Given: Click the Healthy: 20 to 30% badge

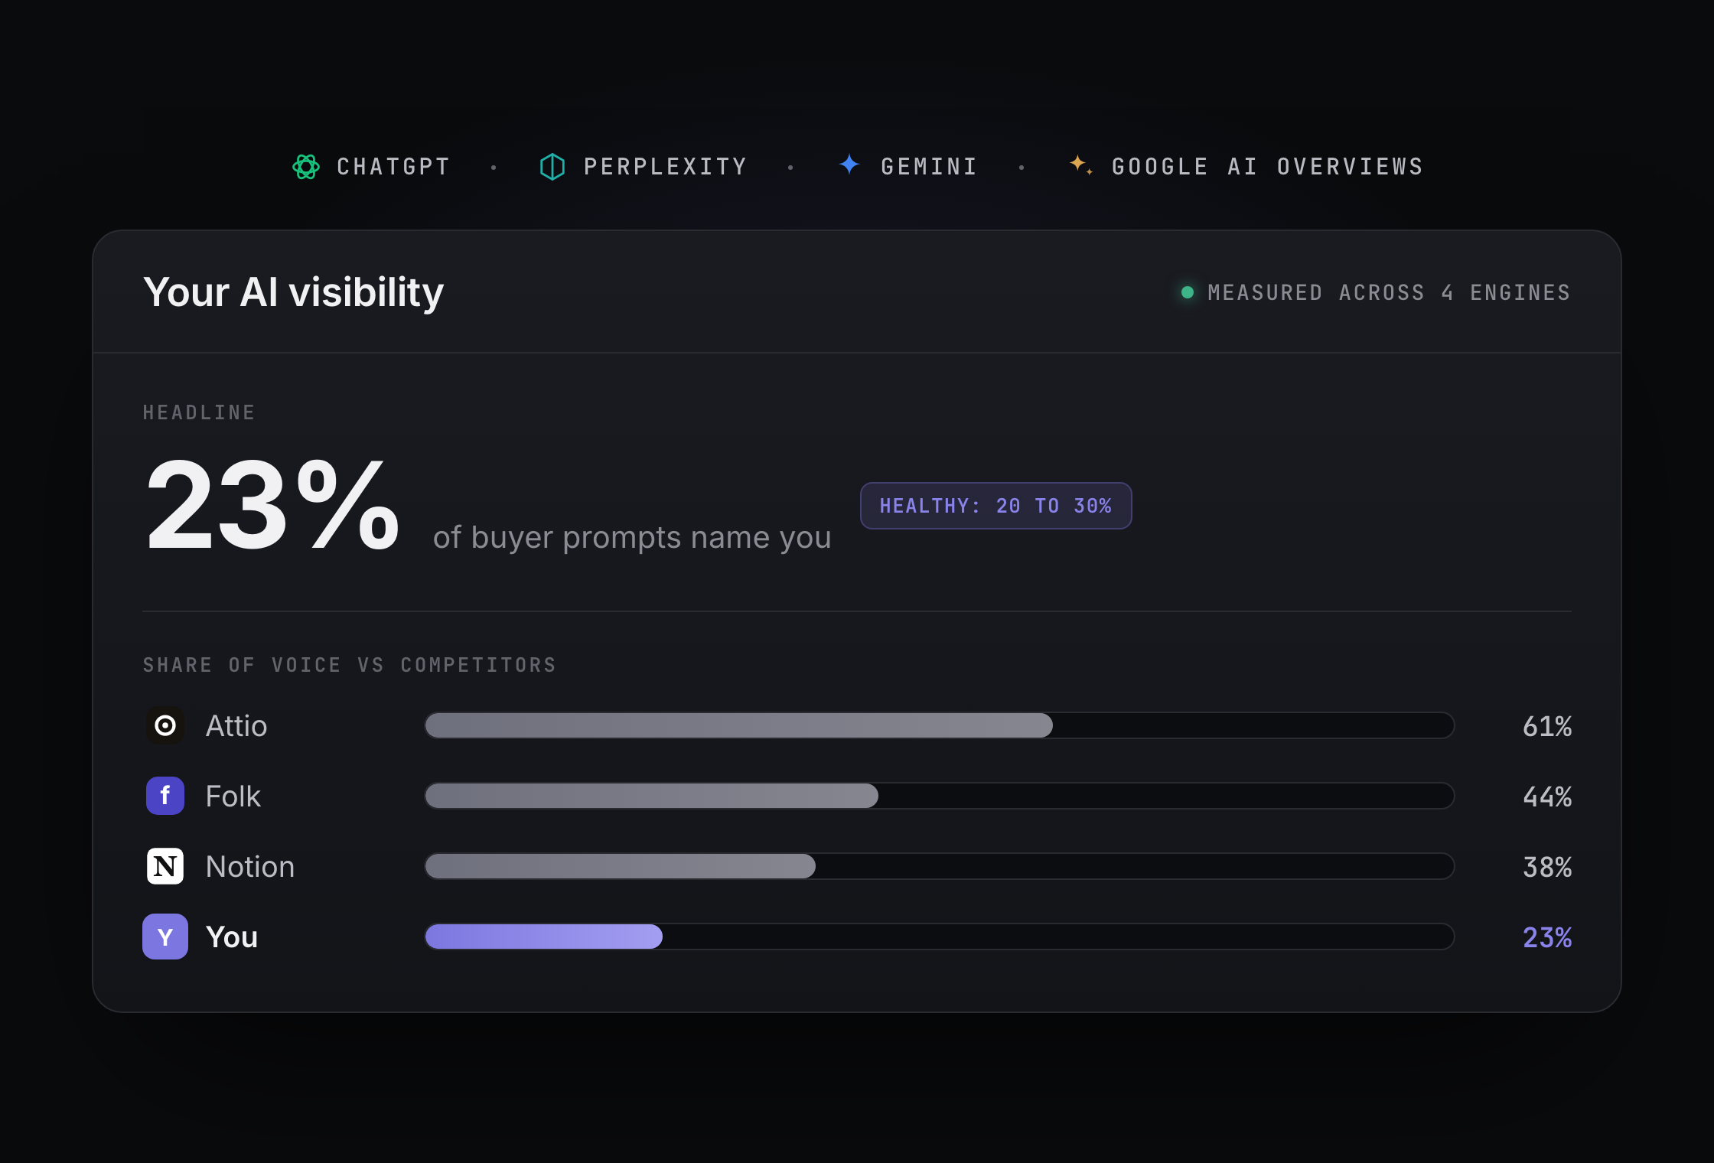Looking at the screenshot, I should point(996,506).
